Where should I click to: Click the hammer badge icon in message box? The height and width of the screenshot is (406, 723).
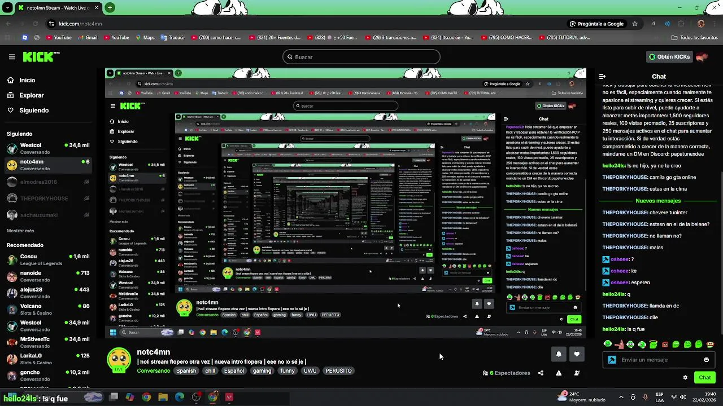tap(612, 360)
